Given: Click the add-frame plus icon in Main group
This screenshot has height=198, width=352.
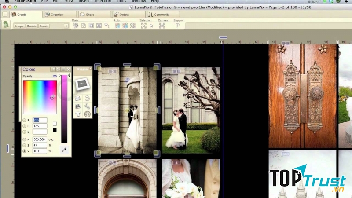Looking at the screenshot, I should [x=91, y=26].
